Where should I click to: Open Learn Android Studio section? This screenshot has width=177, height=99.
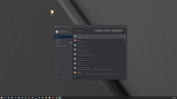click(x=61, y=46)
